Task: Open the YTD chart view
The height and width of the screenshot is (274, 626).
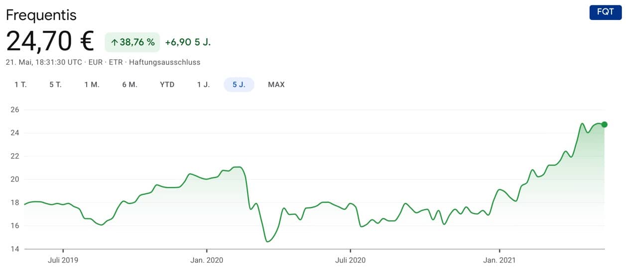Action: click(167, 85)
